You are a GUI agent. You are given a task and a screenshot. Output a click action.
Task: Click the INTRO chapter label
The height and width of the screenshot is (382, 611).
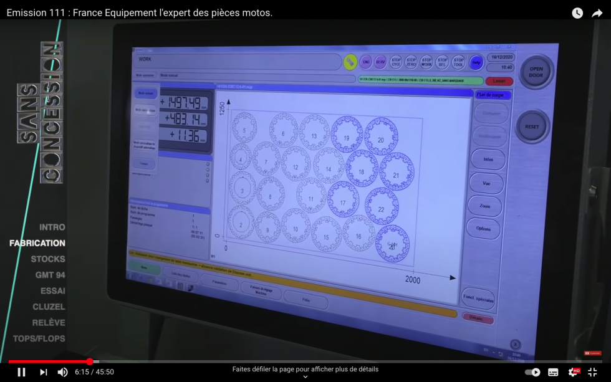coord(52,227)
